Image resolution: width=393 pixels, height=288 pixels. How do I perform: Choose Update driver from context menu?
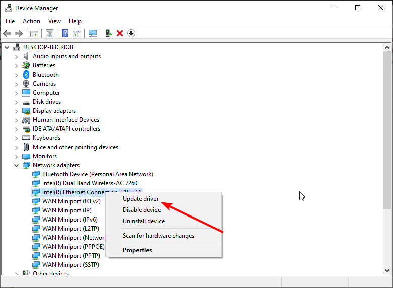[164, 199]
